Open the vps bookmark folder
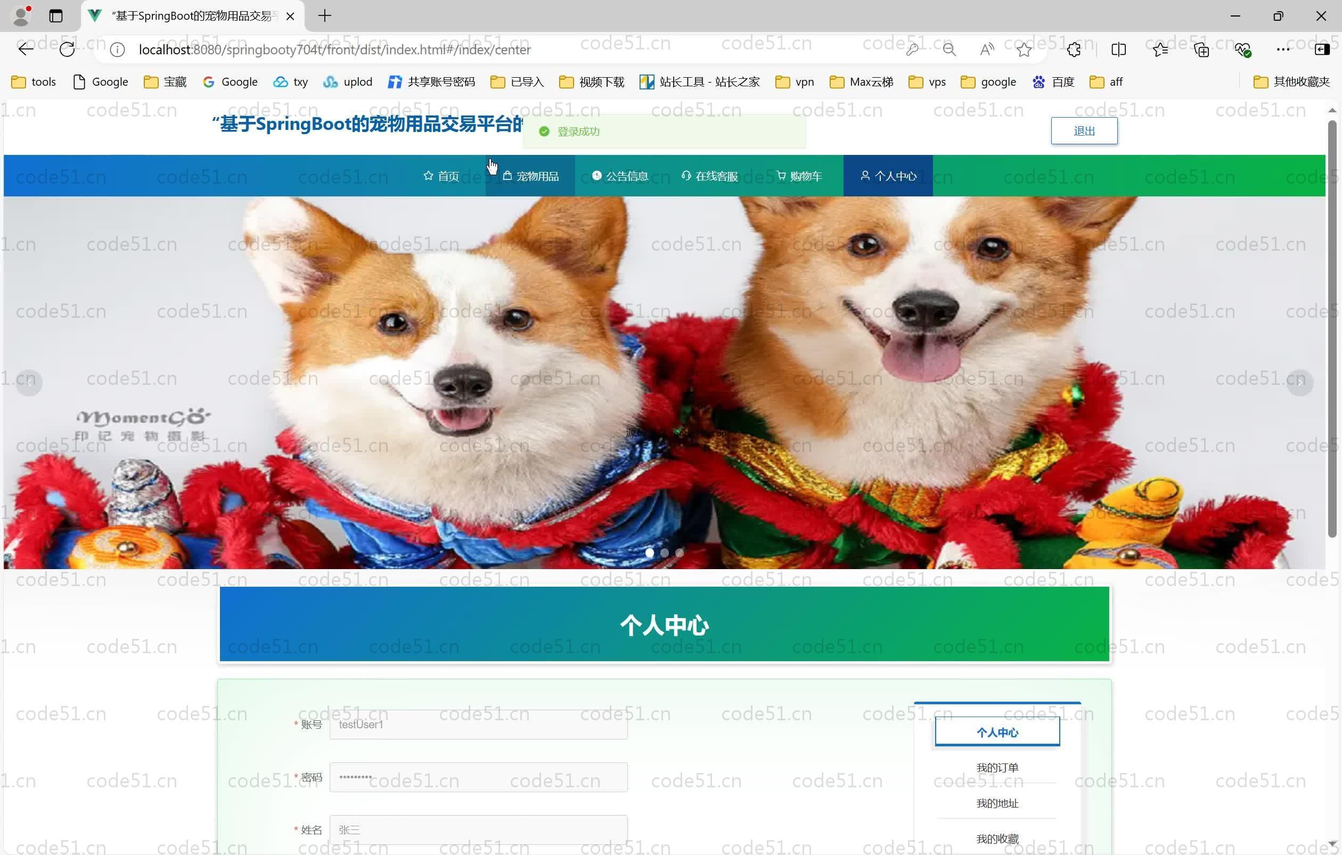Viewport: 1342px width, 855px height. point(927,82)
